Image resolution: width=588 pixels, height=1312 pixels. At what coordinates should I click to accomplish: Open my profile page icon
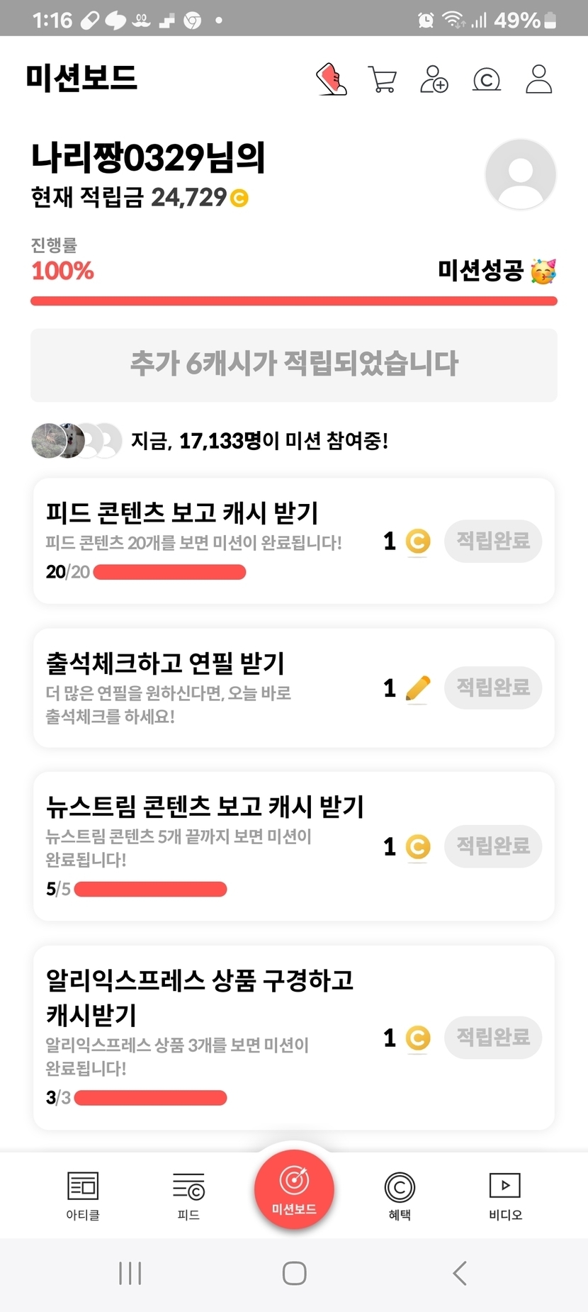tap(539, 79)
